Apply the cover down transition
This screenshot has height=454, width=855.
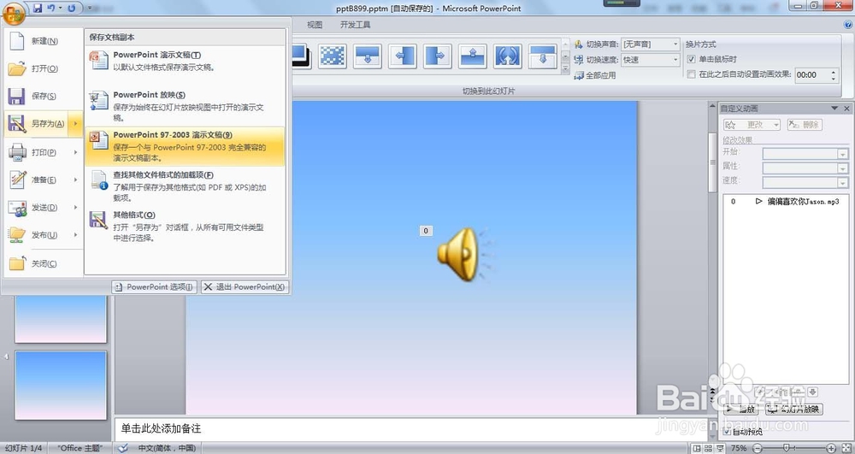(x=368, y=56)
